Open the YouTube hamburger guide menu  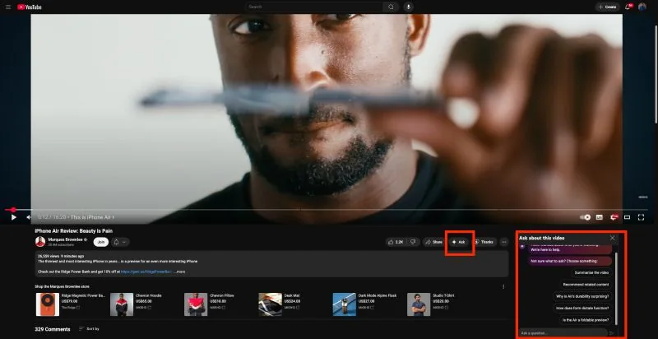coord(8,7)
